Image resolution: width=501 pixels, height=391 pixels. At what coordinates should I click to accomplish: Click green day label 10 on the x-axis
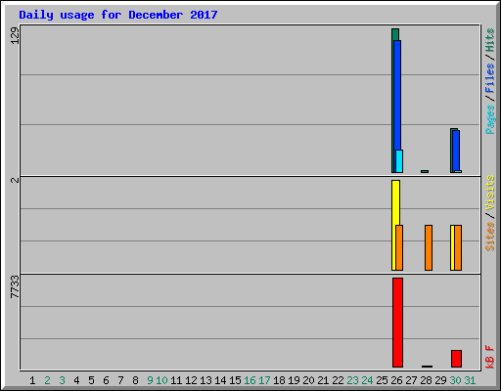pyautogui.click(x=161, y=380)
